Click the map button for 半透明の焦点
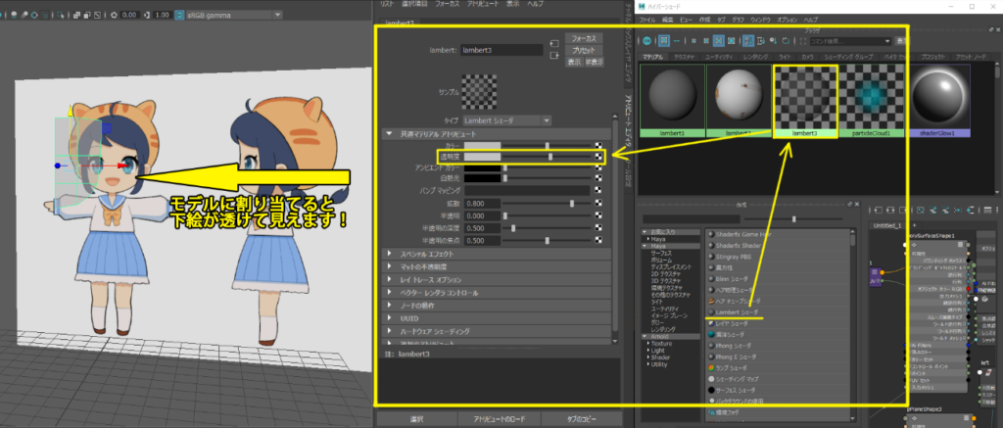The image size is (1003, 428). [x=598, y=241]
